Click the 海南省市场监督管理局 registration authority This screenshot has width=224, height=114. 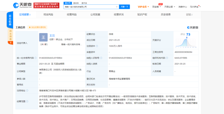(119, 79)
